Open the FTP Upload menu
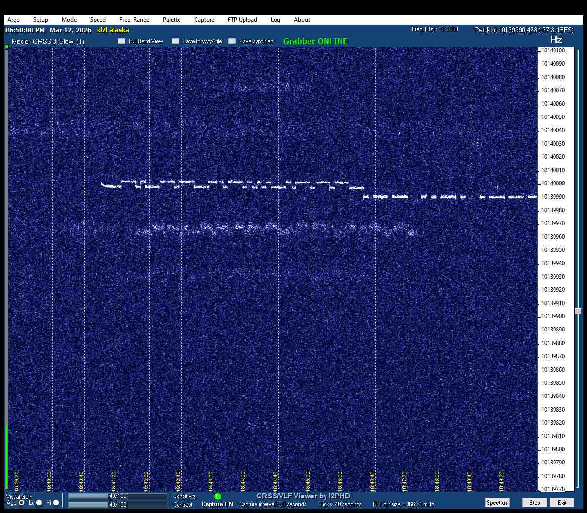 click(x=242, y=20)
